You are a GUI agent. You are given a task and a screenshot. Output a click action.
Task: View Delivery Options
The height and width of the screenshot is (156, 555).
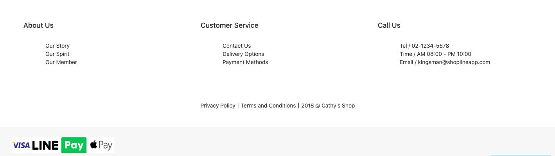click(243, 54)
